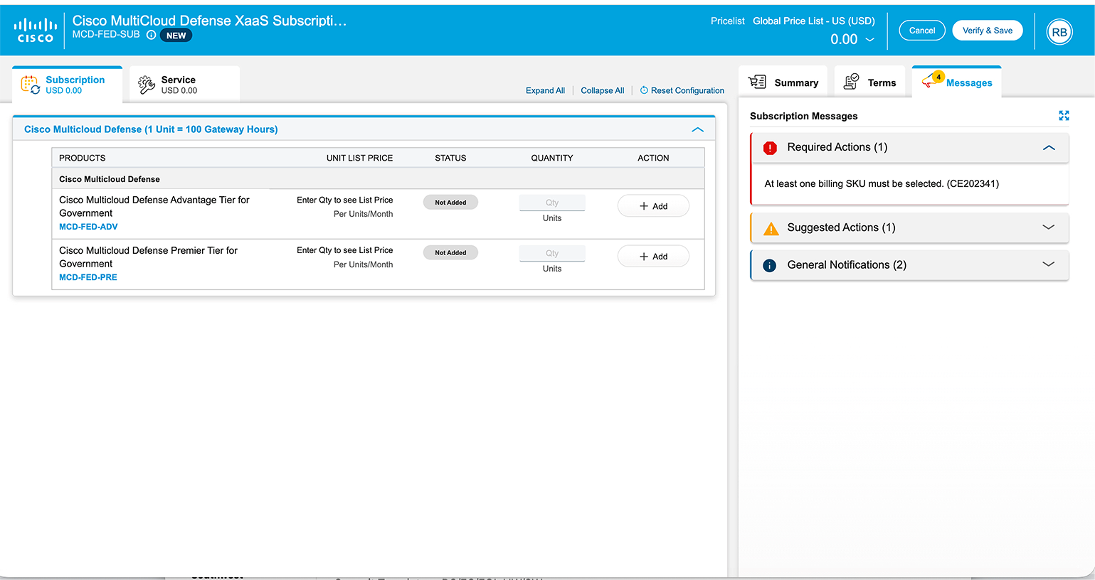
Task: Open the MCD-FED-ADV SKU link
Action: click(88, 227)
